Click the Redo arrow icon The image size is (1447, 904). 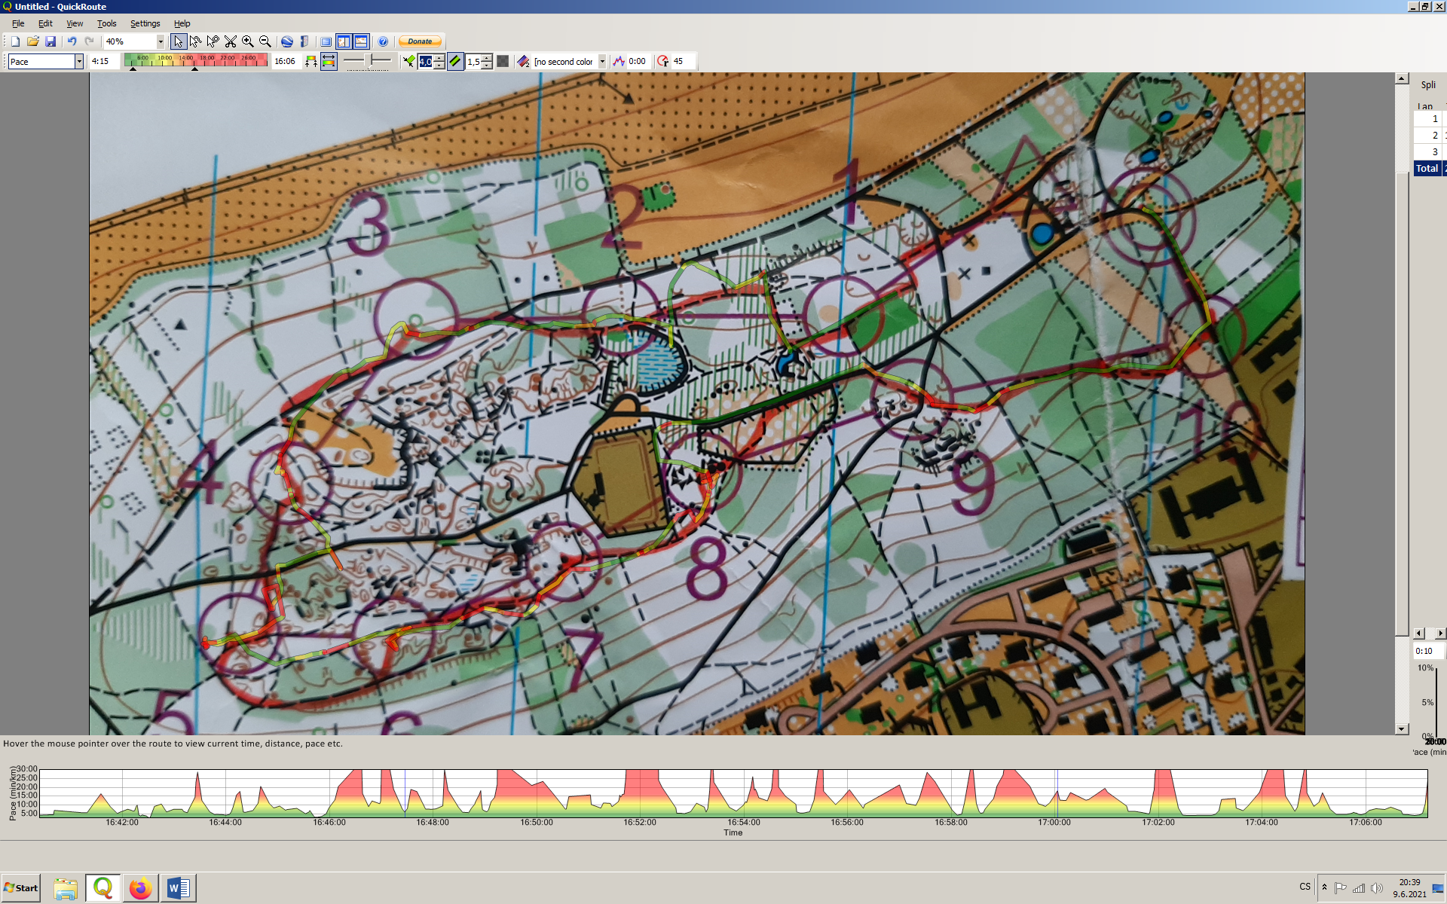[x=89, y=41]
